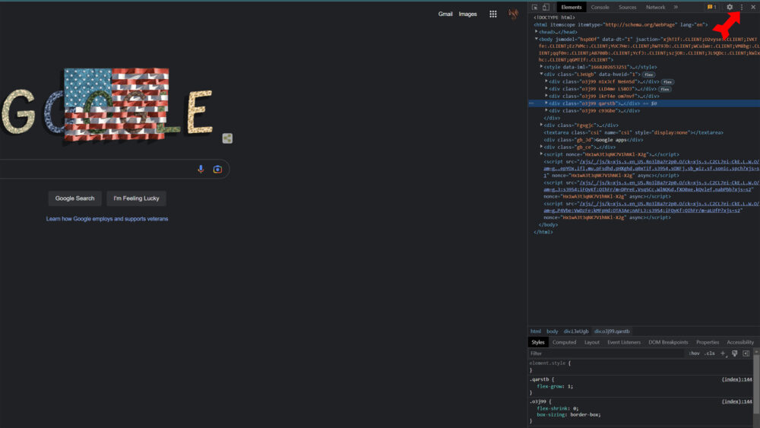The height and width of the screenshot is (428, 760).
Task: Toggle the .cls element classes panel
Action: point(710,353)
